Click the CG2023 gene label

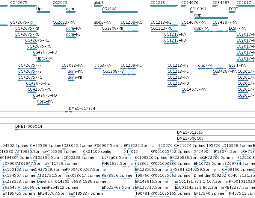coord(60,3)
